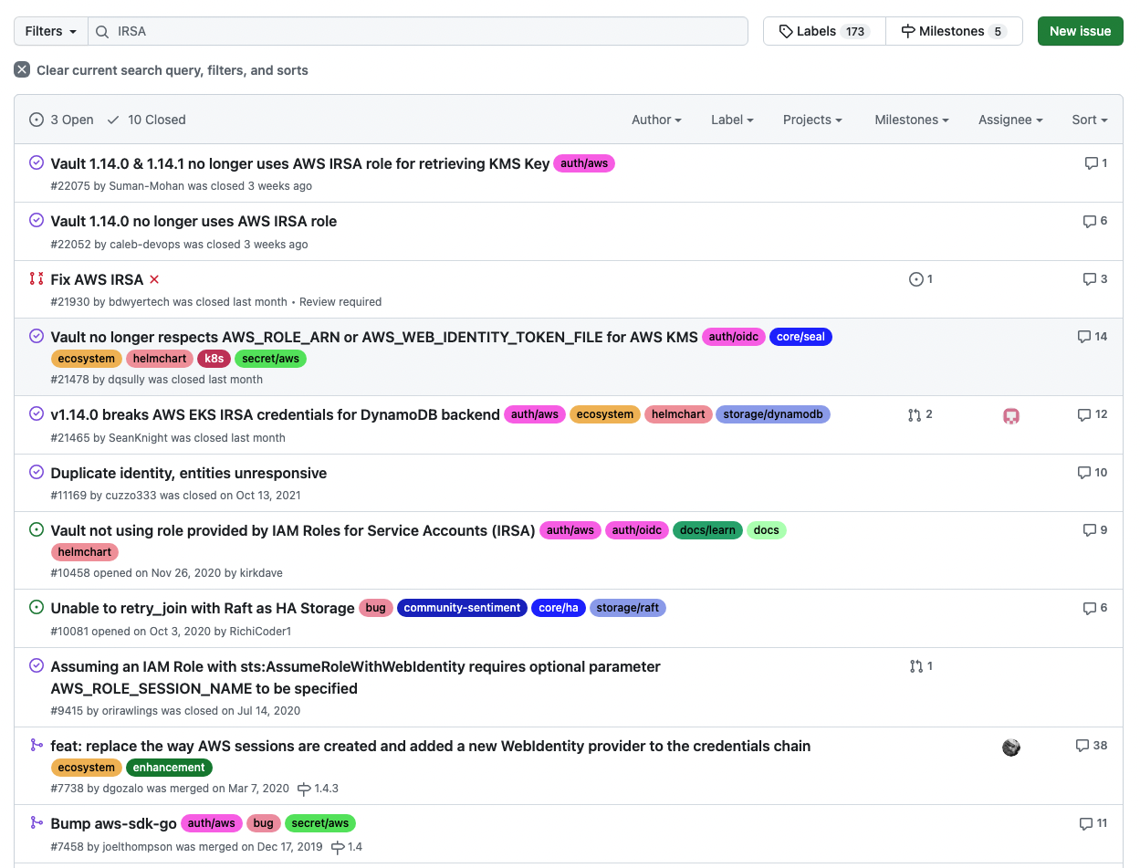The width and height of the screenshot is (1140, 868).
Task: Open issue Unable to retry_join with Raft
Action: [203, 609]
